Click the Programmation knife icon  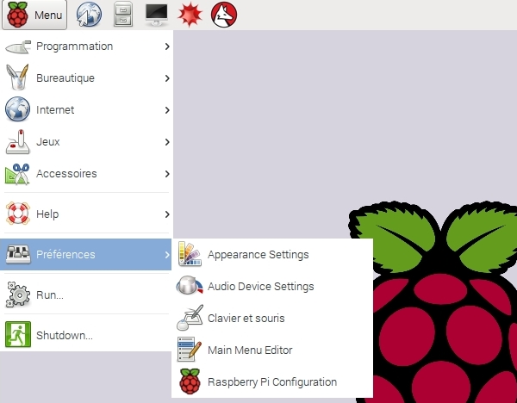tap(18, 46)
